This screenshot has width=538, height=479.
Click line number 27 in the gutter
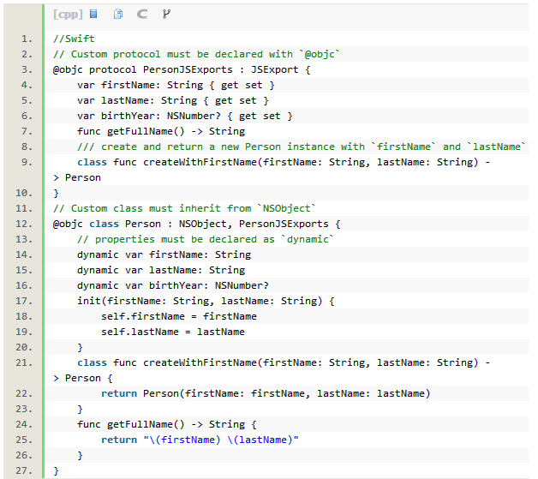tap(23, 470)
